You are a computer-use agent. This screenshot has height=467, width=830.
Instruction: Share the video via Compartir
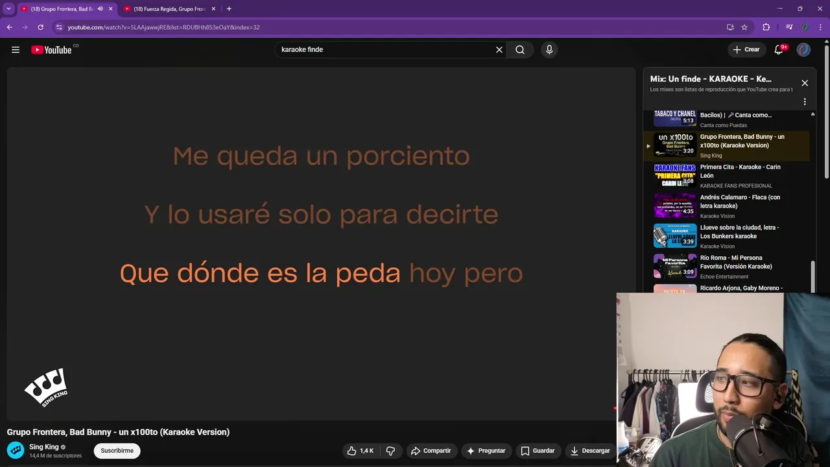tap(431, 451)
